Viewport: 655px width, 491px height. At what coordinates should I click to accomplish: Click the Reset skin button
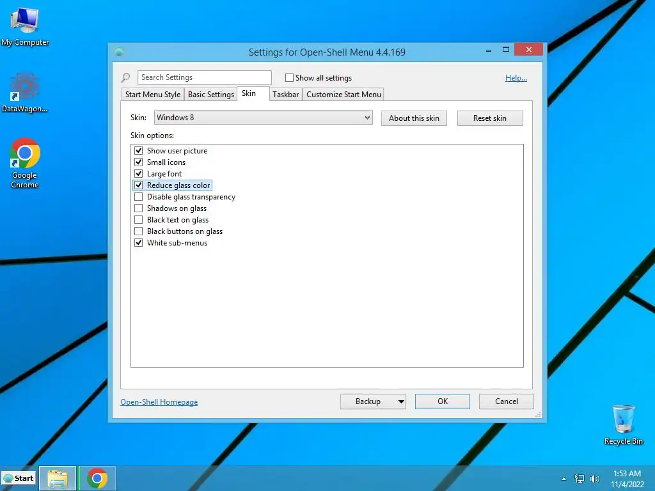pos(490,118)
